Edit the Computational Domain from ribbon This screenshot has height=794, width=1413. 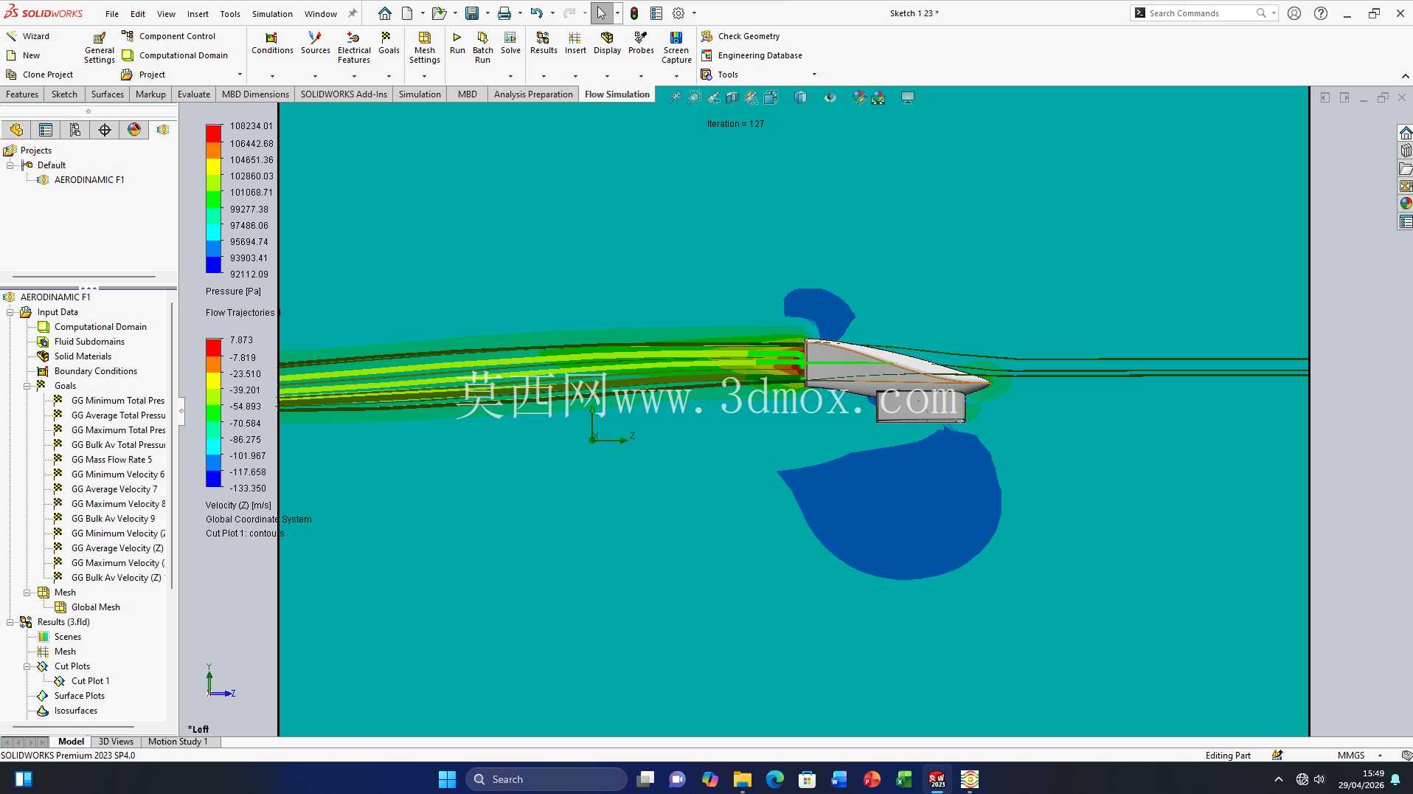[x=175, y=55]
